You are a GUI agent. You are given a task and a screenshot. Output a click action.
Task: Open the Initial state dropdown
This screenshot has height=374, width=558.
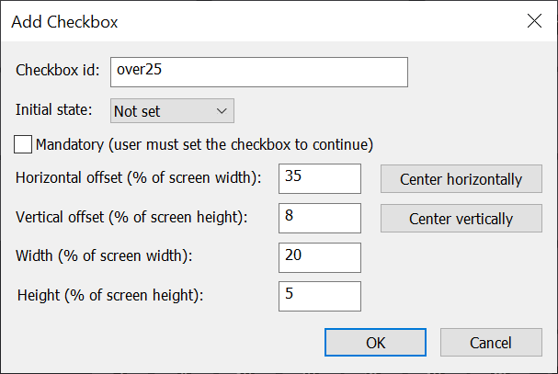click(x=172, y=111)
